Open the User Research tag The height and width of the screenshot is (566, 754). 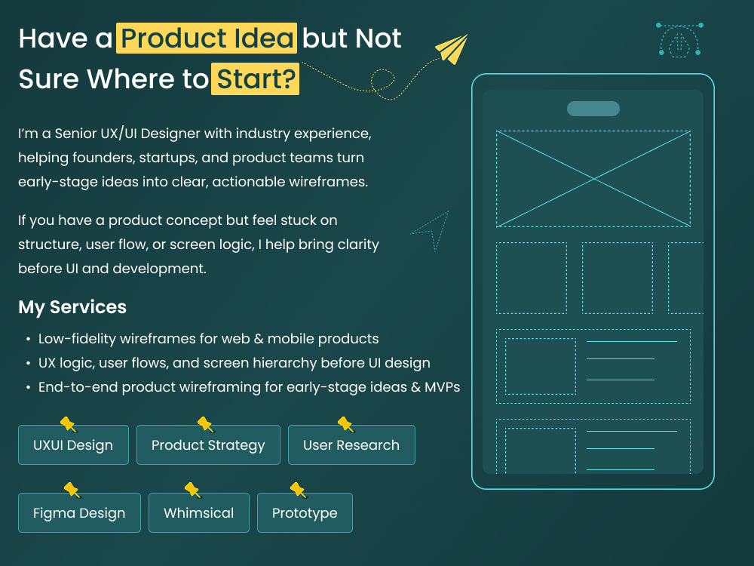351,444
